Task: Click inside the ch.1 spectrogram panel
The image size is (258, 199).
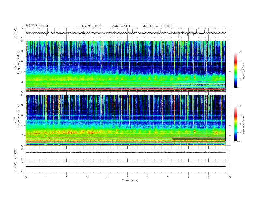Action: click(x=125, y=66)
